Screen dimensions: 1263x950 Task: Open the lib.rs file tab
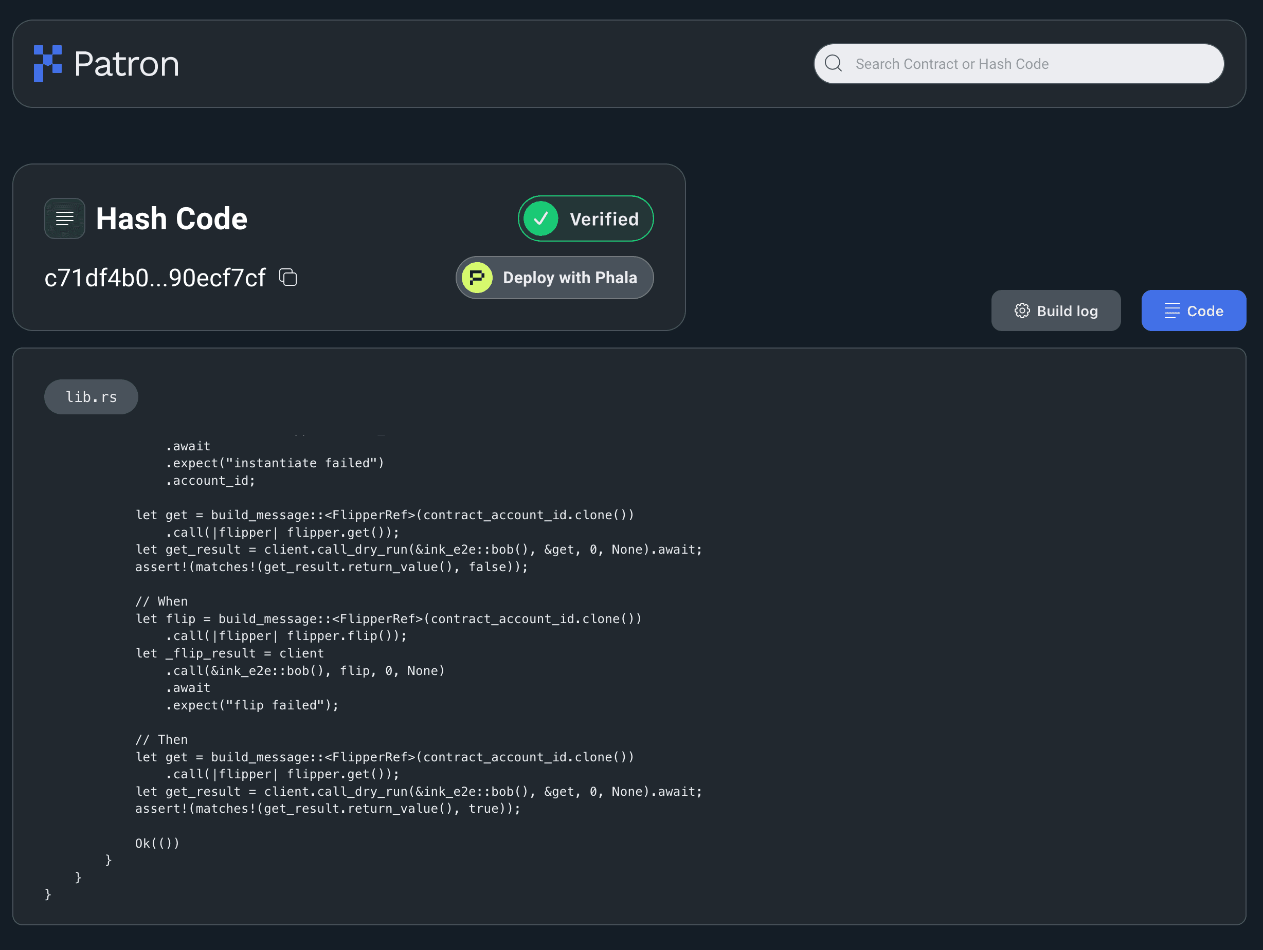pyautogui.click(x=92, y=397)
